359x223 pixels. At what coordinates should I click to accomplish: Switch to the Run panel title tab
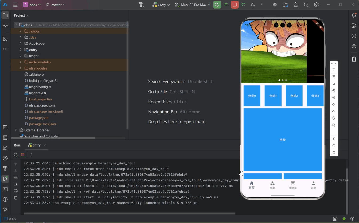(x=17, y=145)
